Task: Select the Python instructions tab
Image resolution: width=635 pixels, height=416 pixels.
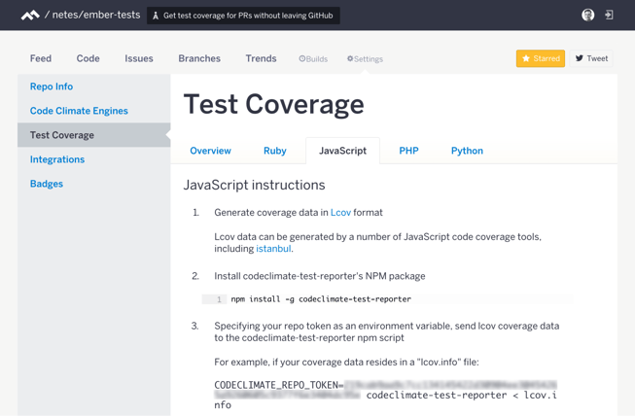Action: tap(467, 151)
